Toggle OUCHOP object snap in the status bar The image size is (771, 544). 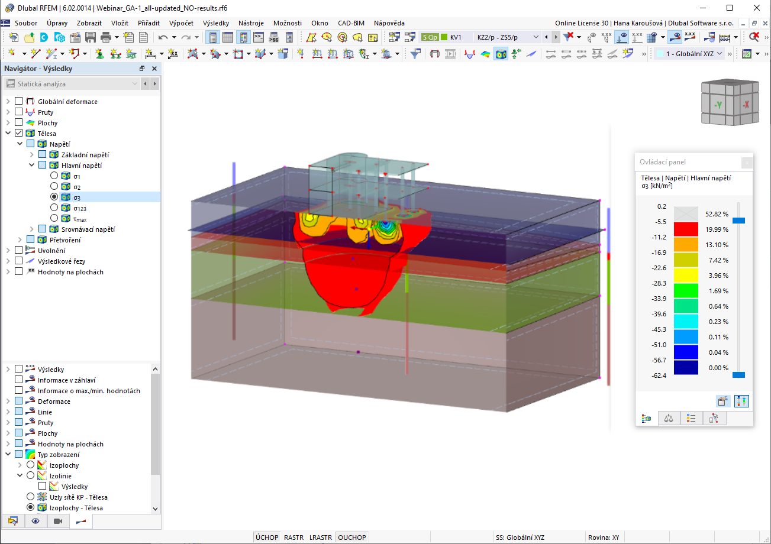352,537
